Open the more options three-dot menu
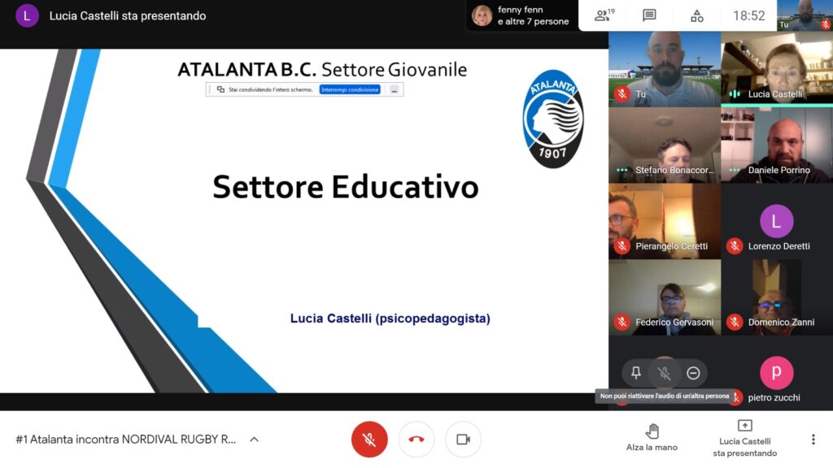This screenshot has height=468, width=833. (x=813, y=440)
